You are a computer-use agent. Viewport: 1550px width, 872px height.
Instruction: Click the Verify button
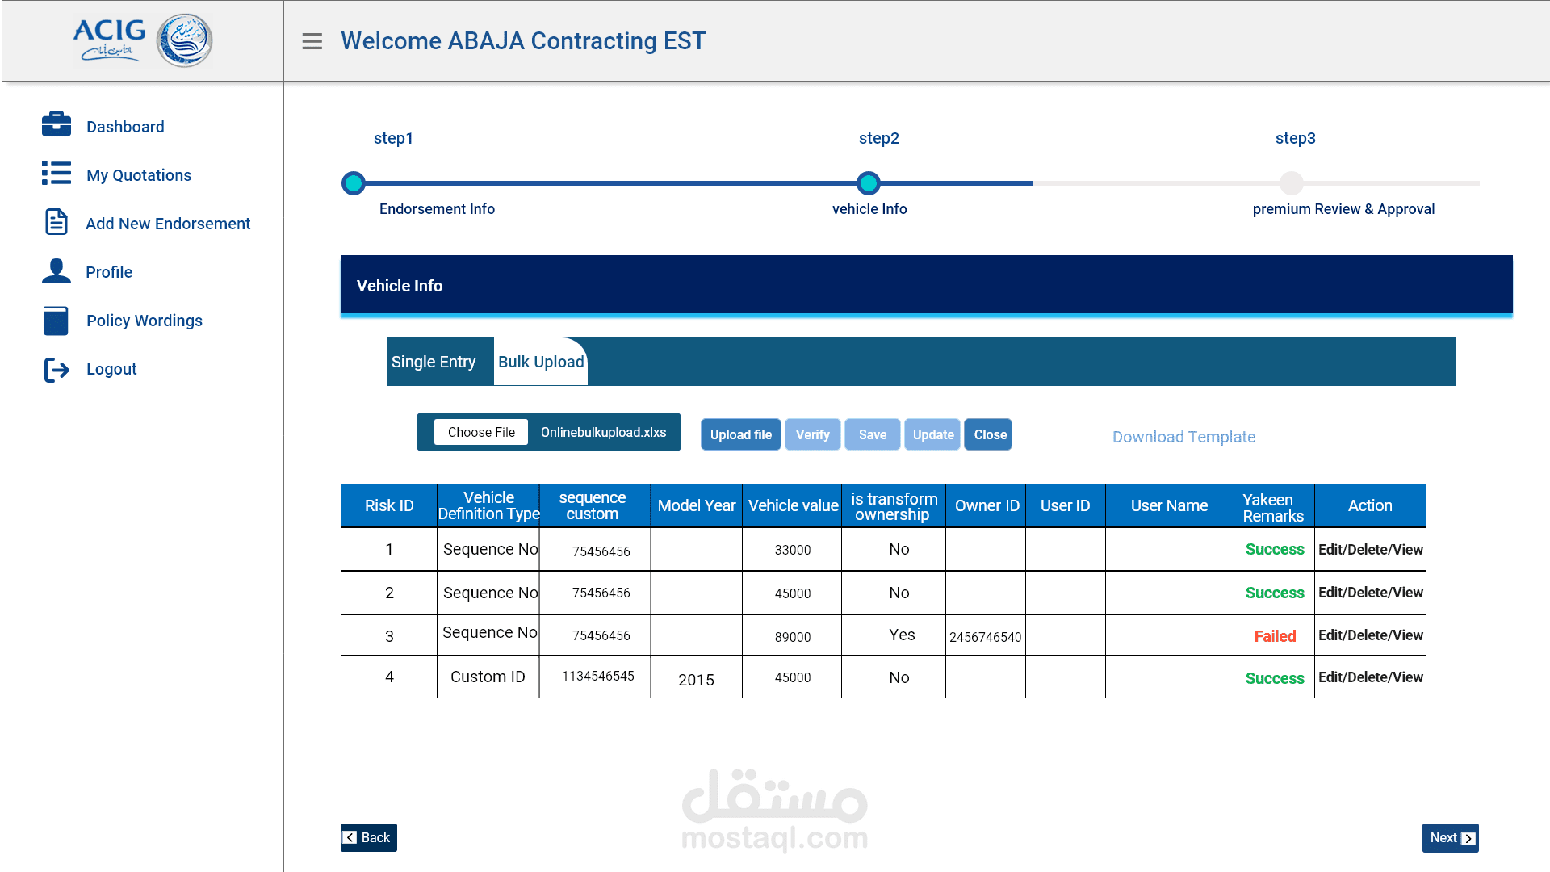(x=812, y=434)
